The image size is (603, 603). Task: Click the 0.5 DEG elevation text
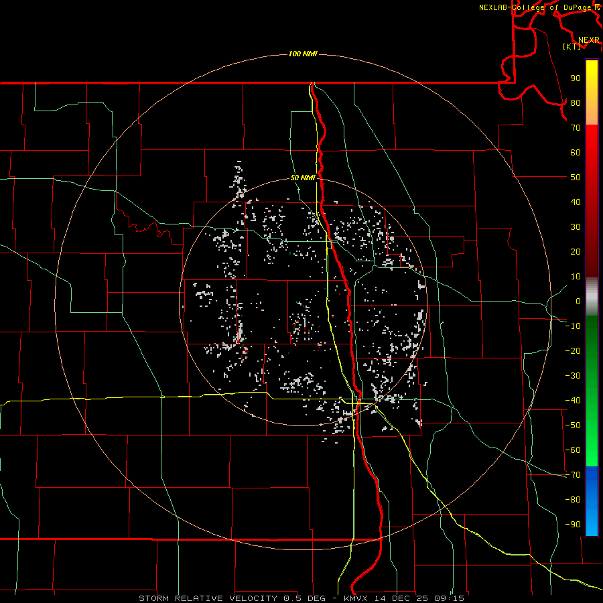tap(305, 598)
